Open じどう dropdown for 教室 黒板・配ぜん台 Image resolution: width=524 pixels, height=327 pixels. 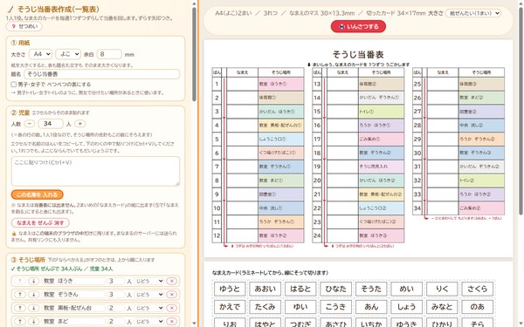pos(149,308)
